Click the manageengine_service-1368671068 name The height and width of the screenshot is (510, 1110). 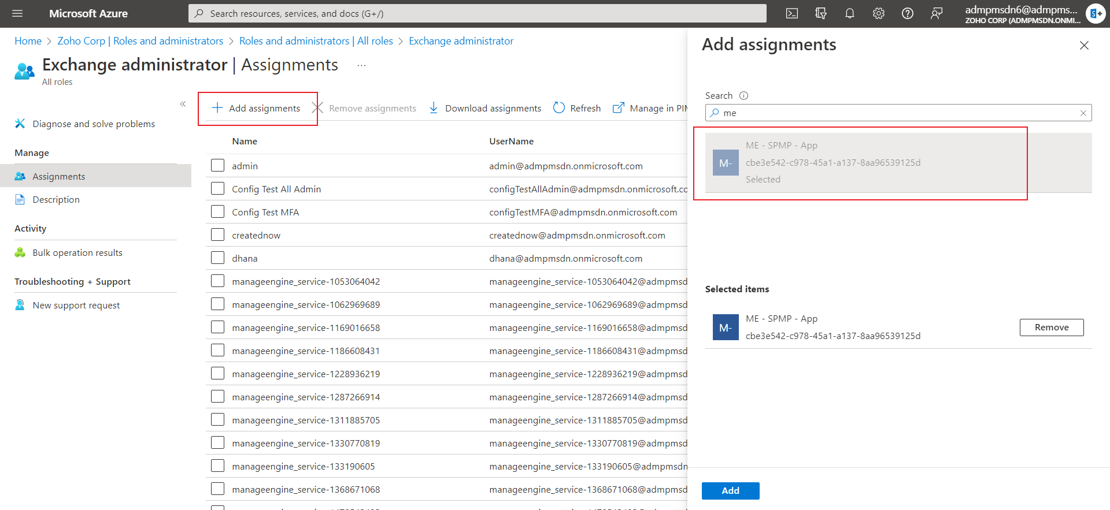(x=306, y=489)
